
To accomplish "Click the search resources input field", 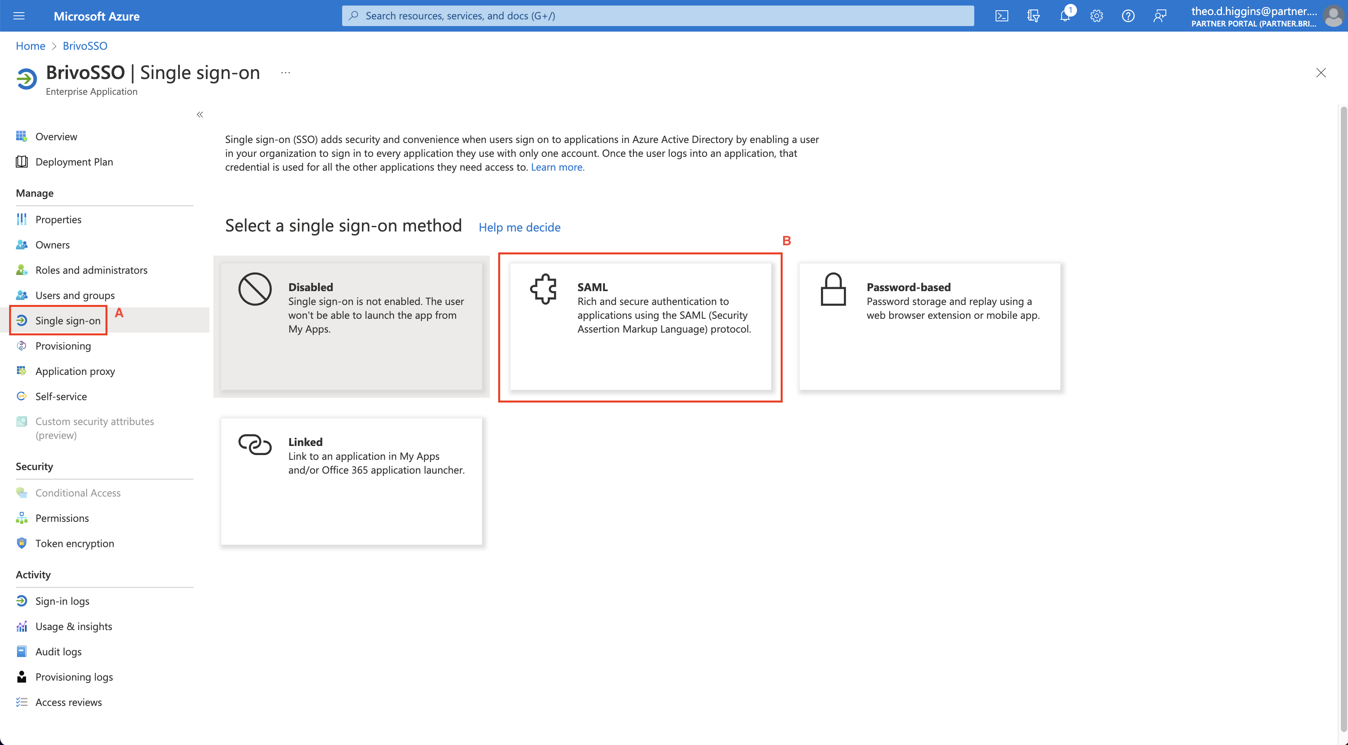I will 658,16.
